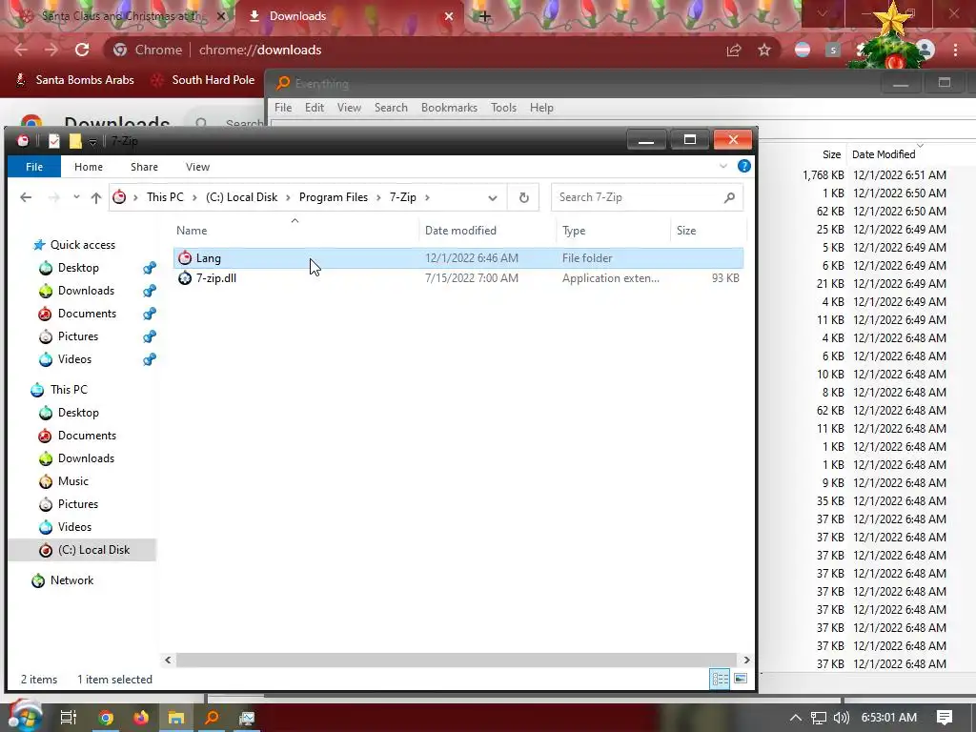Viewport: 976px width, 732px height.
Task: Open the Share ribbon tab
Action: (x=144, y=167)
